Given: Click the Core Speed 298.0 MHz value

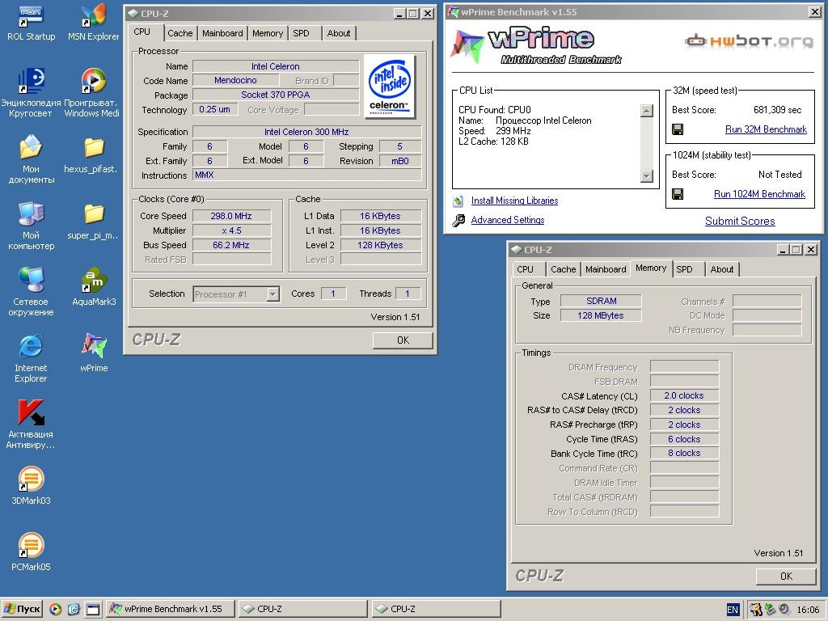Looking at the screenshot, I should (232, 216).
